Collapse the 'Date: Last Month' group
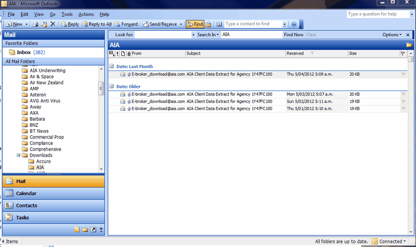 pyautogui.click(x=112, y=66)
